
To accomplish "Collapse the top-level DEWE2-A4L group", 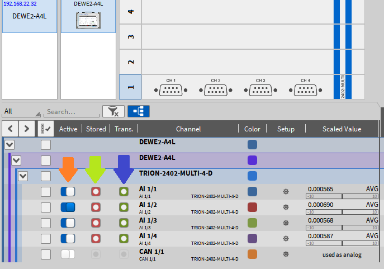I will tap(9, 145).
